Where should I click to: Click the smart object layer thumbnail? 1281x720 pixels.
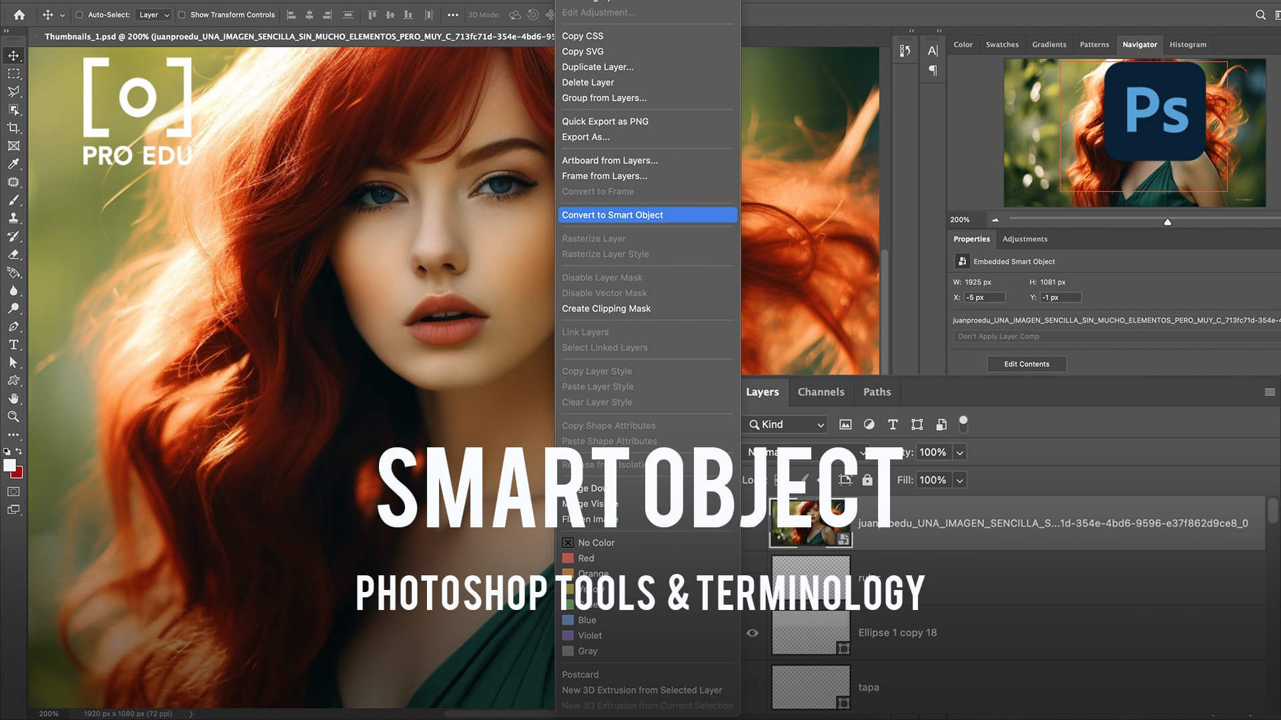coord(811,523)
